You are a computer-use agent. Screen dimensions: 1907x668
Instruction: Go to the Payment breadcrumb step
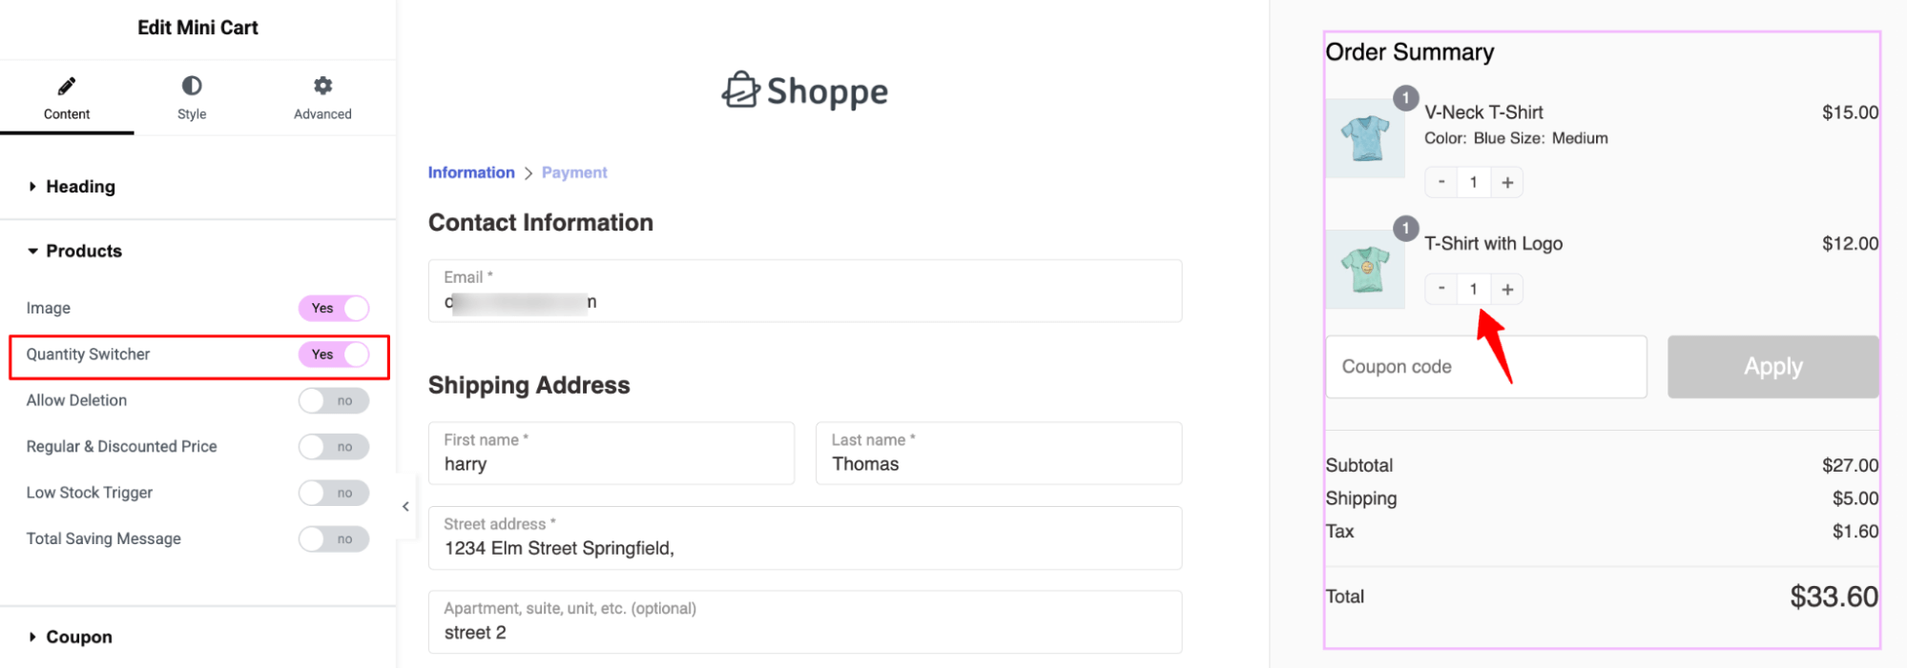point(574,172)
